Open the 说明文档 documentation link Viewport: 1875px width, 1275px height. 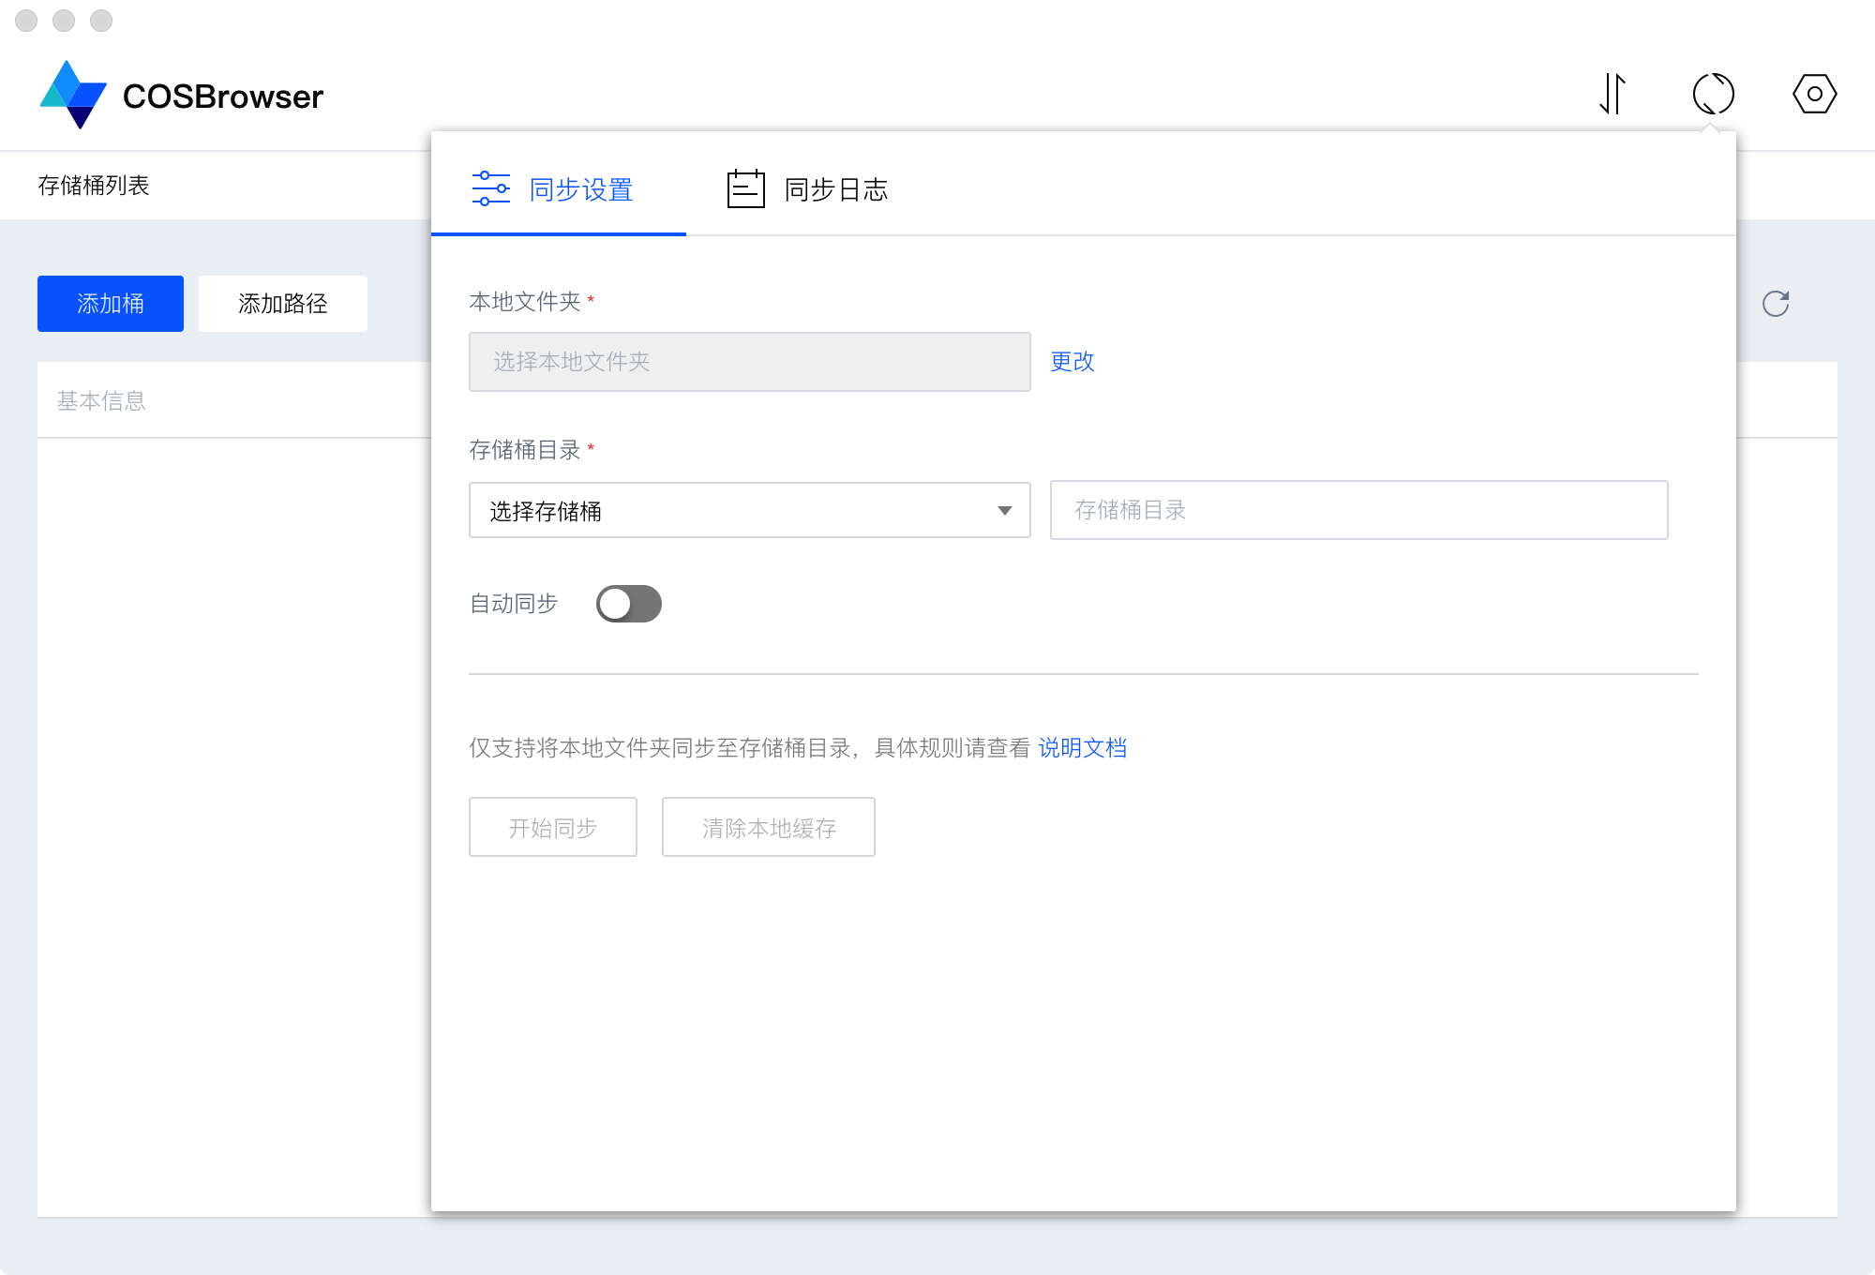[1083, 748]
